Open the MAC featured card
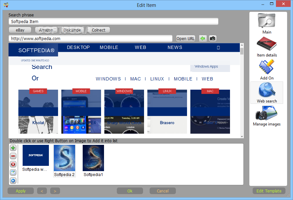Image resolution: width=293 pixels, height=200 pixels. coord(210,112)
